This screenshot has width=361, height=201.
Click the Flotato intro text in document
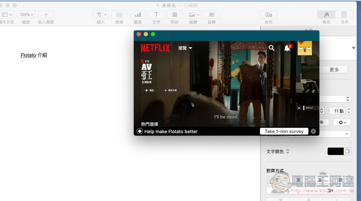pyautogui.click(x=34, y=55)
